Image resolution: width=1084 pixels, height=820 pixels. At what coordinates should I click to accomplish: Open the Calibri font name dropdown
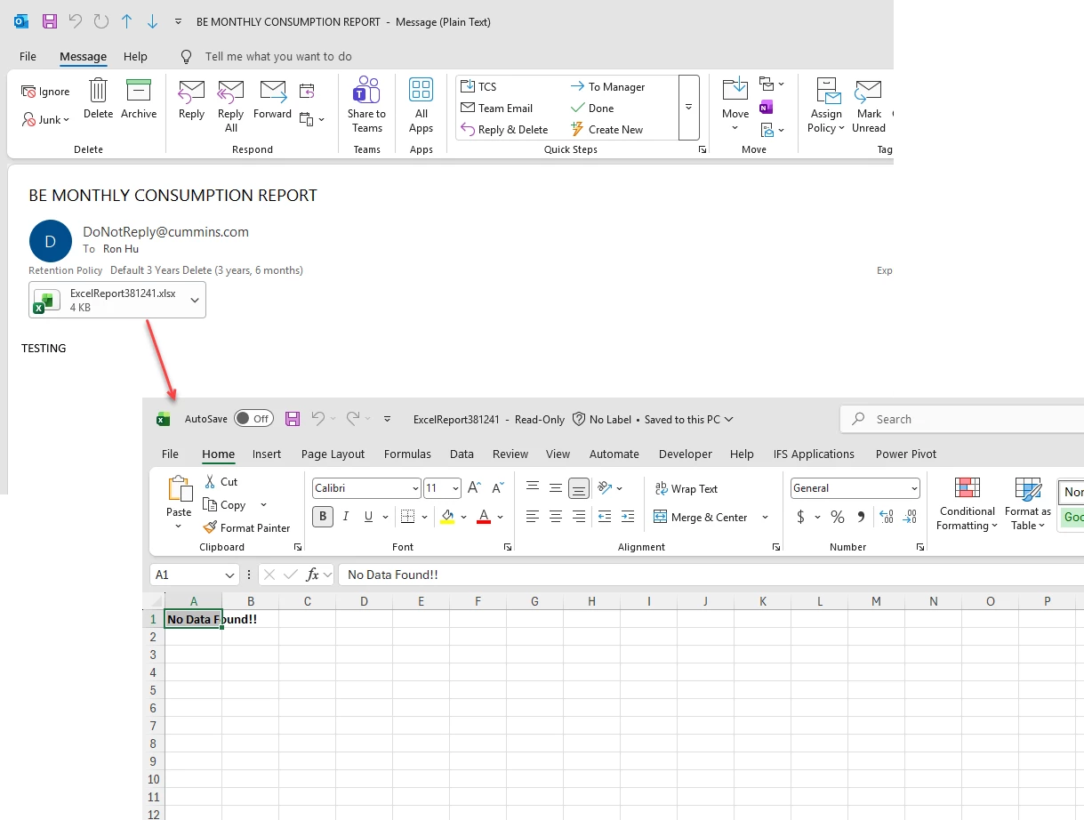415,488
